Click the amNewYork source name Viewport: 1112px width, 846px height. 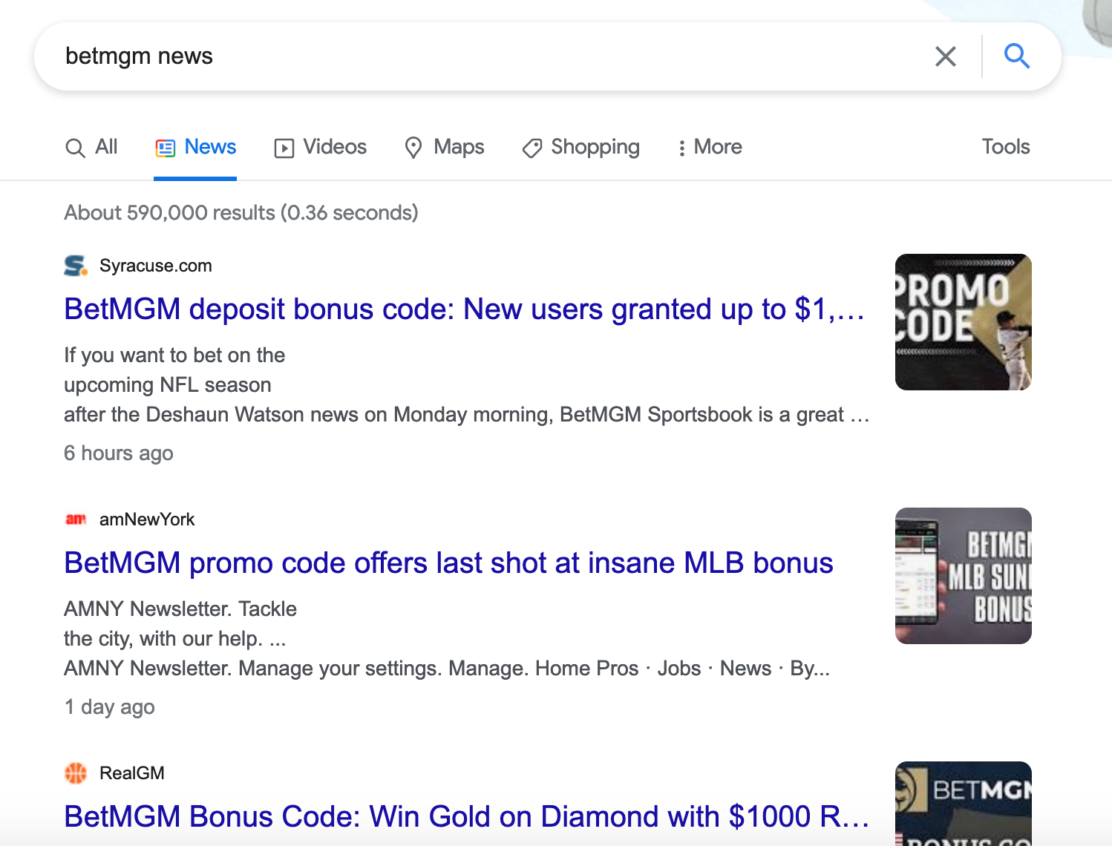pos(147,519)
